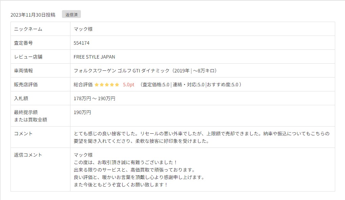The width and height of the screenshot is (345, 200).
Task: Click the 返信済 status badge
Action: pyautogui.click(x=71, y=15)
